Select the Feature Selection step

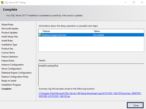[x=10, y=57]
